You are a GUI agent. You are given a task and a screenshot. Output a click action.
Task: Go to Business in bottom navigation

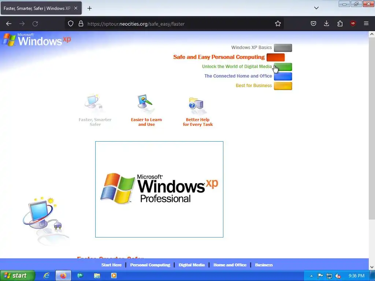[264, 265]
